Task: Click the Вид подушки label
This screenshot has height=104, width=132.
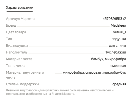Action: pos(17,46)
